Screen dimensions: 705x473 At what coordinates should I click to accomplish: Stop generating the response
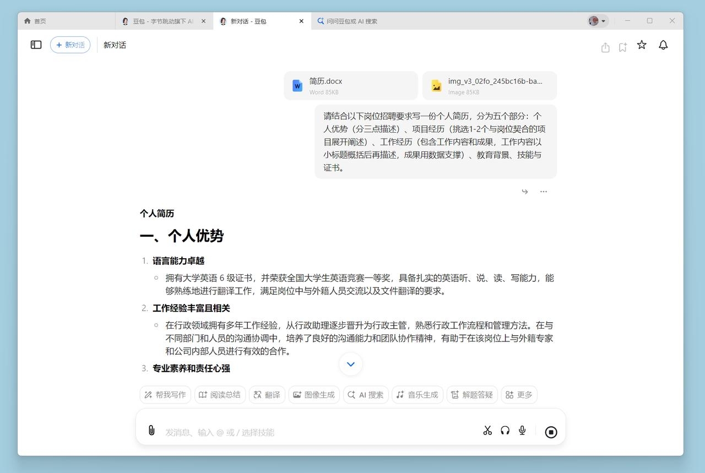pos(551,432)
